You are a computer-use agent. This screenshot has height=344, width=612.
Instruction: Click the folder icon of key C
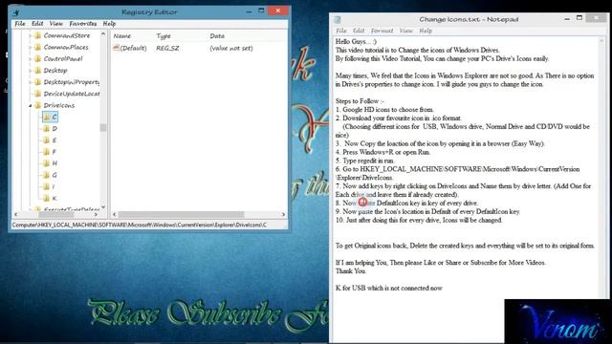(47, 117)
